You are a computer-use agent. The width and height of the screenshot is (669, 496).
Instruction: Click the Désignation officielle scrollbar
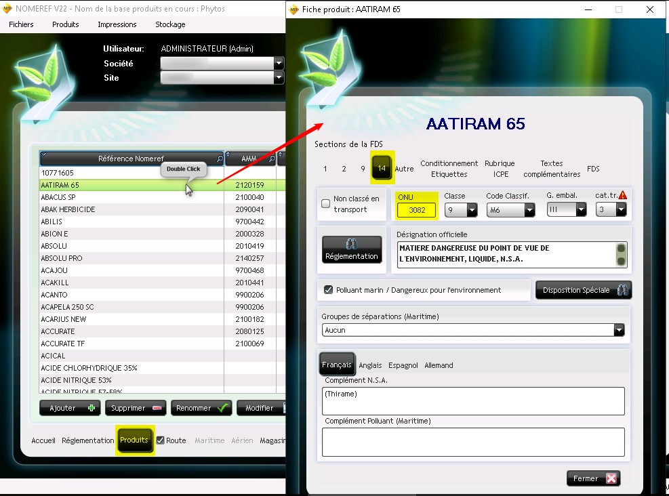click(620, 254)
